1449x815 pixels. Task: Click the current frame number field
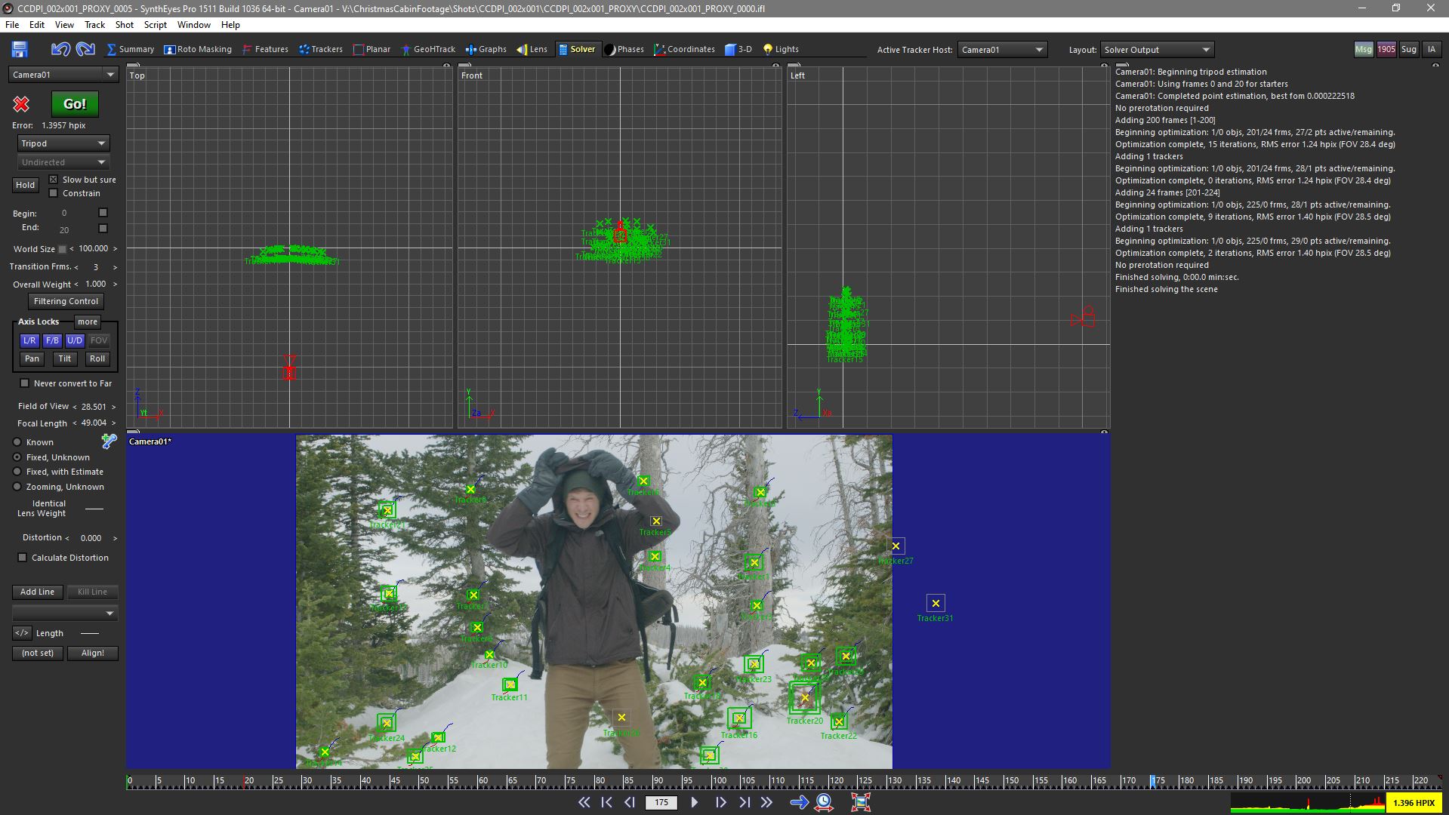coord(661,802)
